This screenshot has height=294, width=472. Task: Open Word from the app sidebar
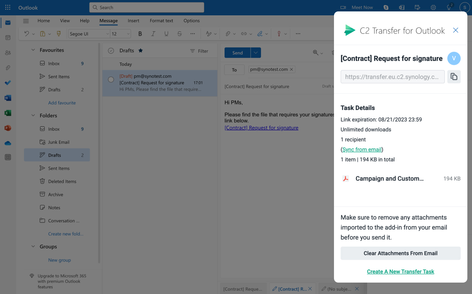point(8,97)
